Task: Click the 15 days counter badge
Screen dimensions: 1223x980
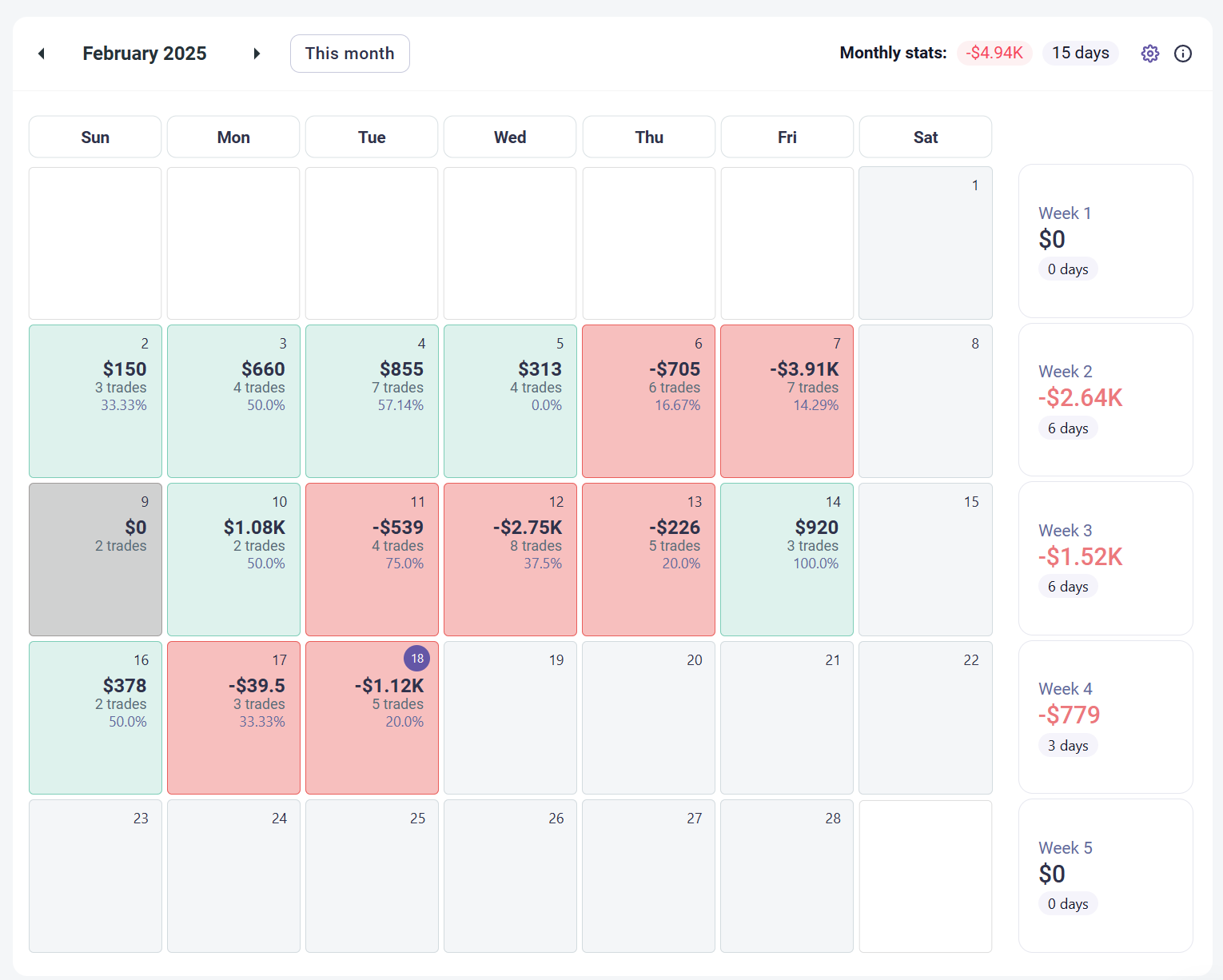Action: pos(1080,53)
